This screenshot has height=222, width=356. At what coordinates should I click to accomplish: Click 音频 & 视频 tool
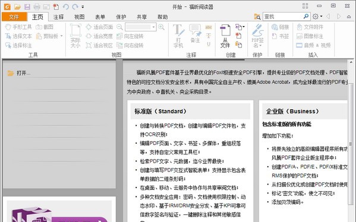click(x=314, y=45)
